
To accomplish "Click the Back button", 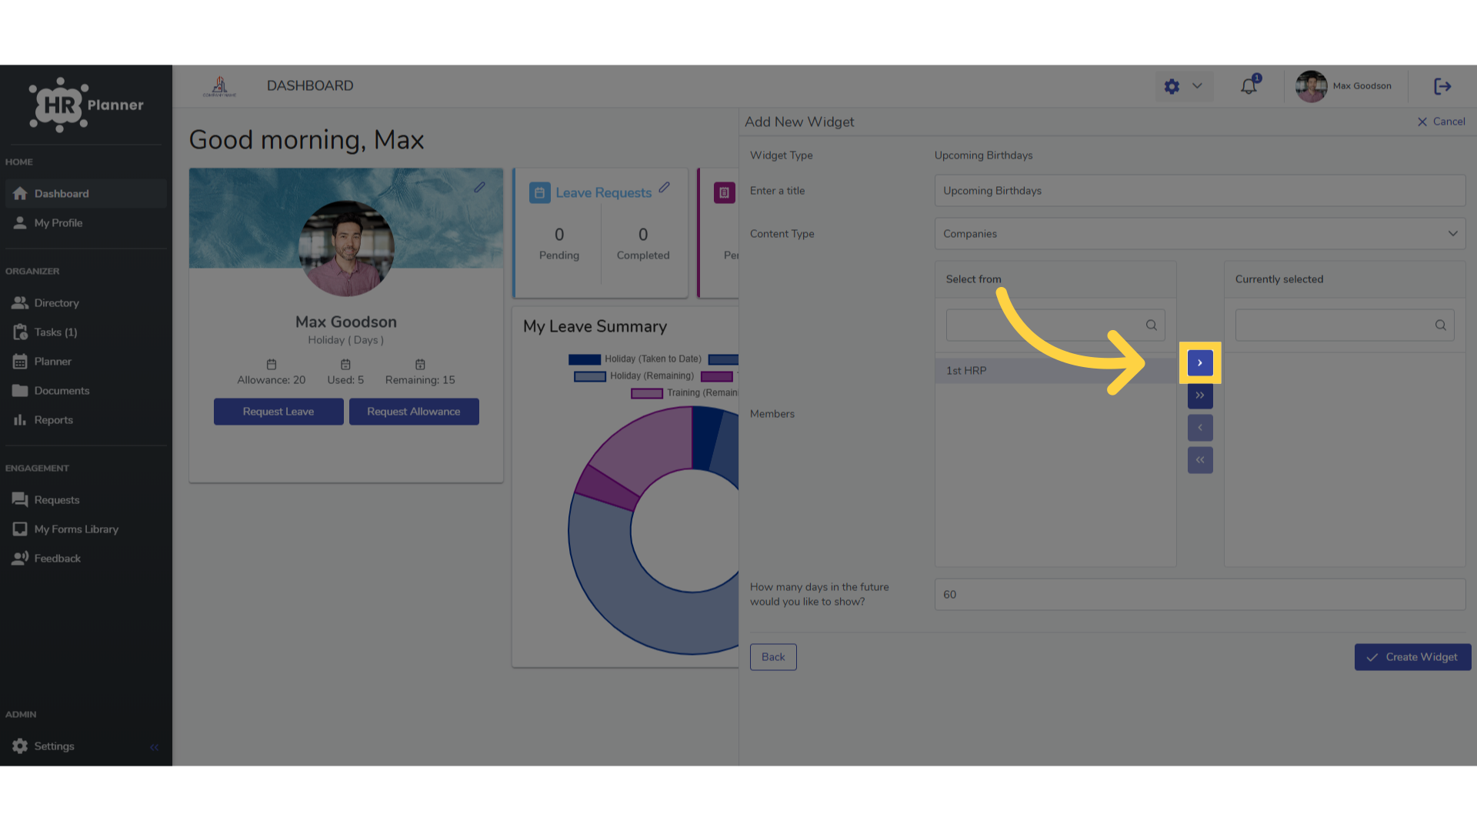I will (773, 657).
